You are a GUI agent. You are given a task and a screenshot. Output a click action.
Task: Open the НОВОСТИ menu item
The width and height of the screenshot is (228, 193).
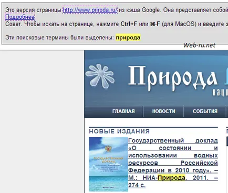tap(163, 111)
